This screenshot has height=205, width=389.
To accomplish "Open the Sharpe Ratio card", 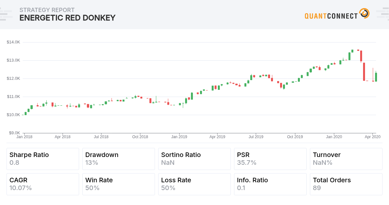I will tap(43, 159).
